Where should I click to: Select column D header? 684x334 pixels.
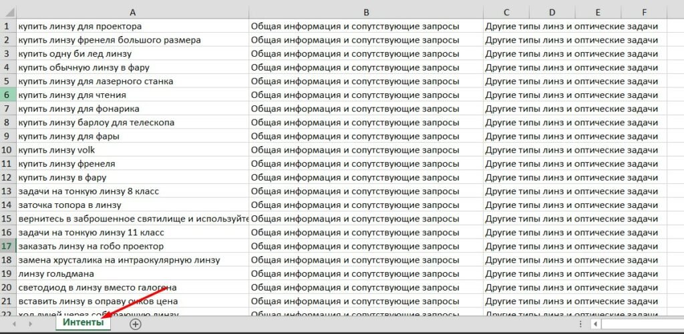[552, 12]
